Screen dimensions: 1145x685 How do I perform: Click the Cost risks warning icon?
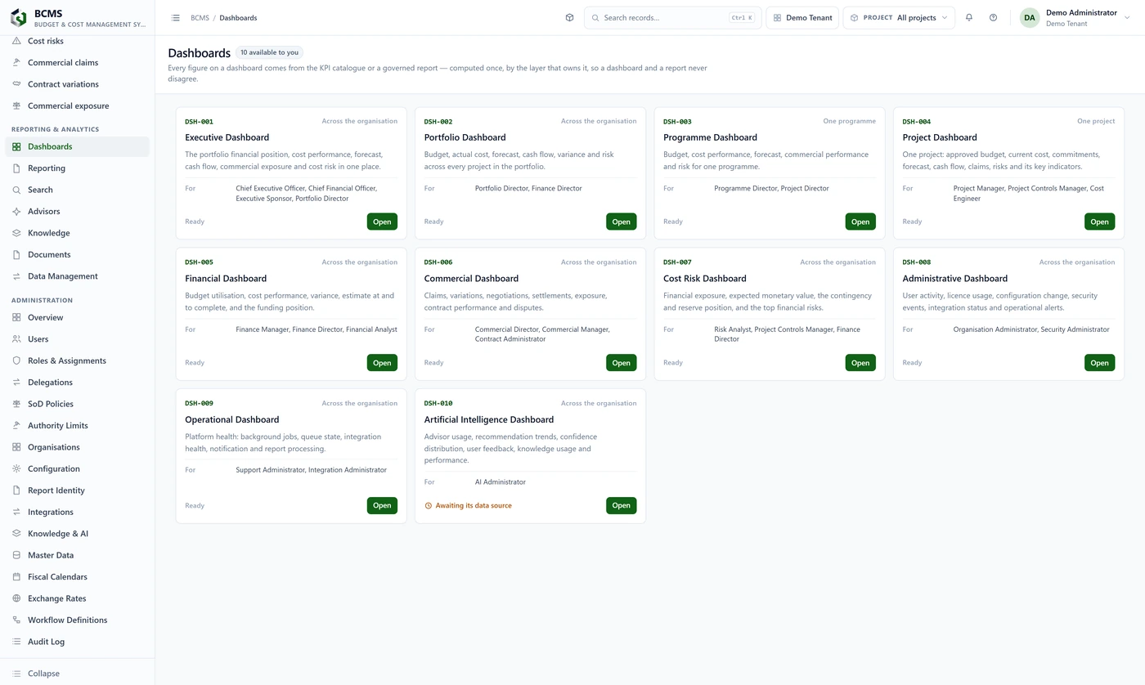(x=16, y=41)
